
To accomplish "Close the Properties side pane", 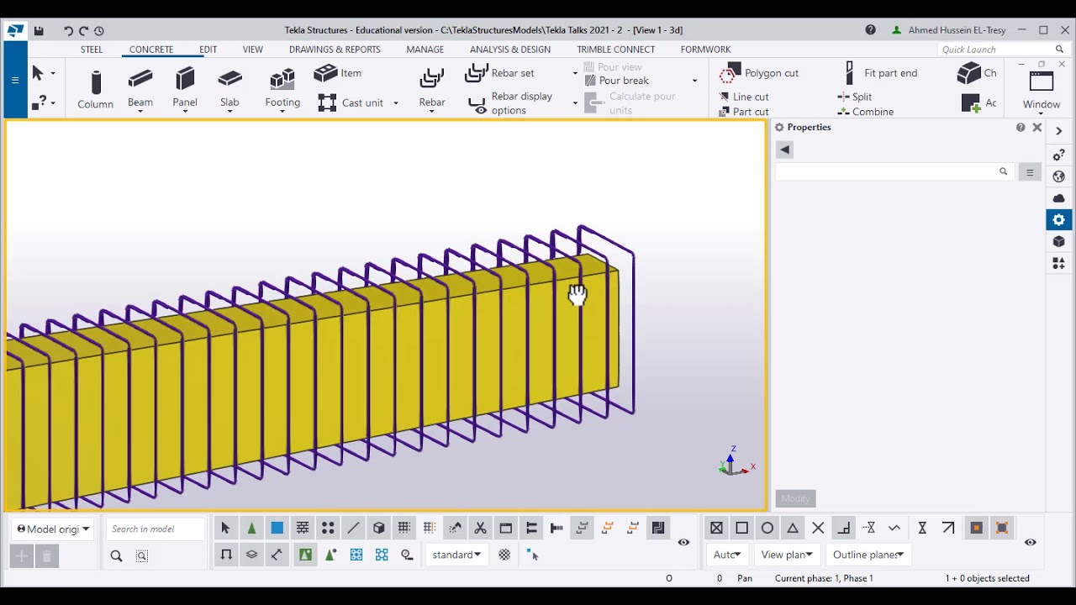I will click(x=1036, y=128).
